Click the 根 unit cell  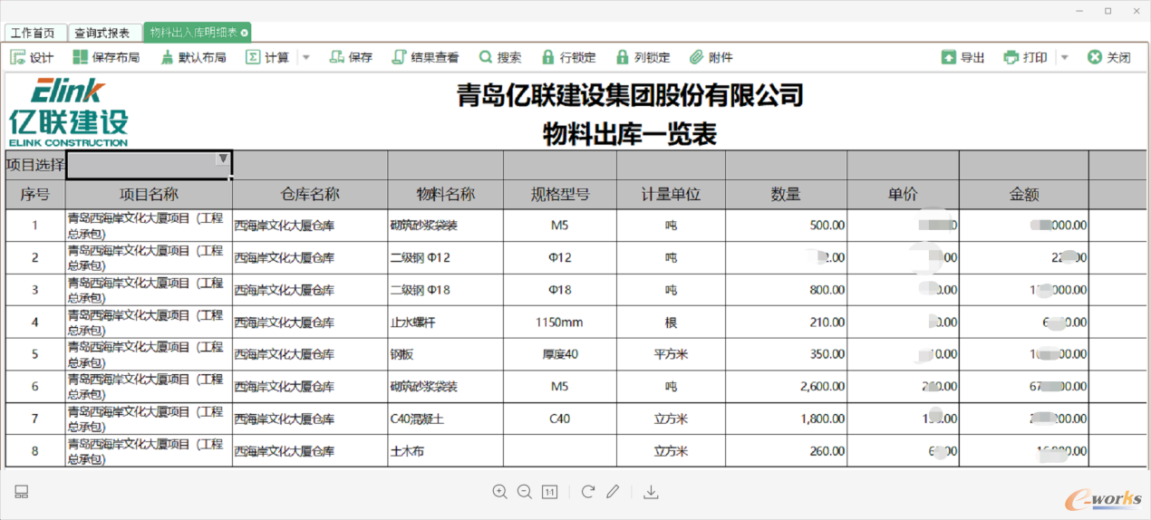tap(671, 322)
